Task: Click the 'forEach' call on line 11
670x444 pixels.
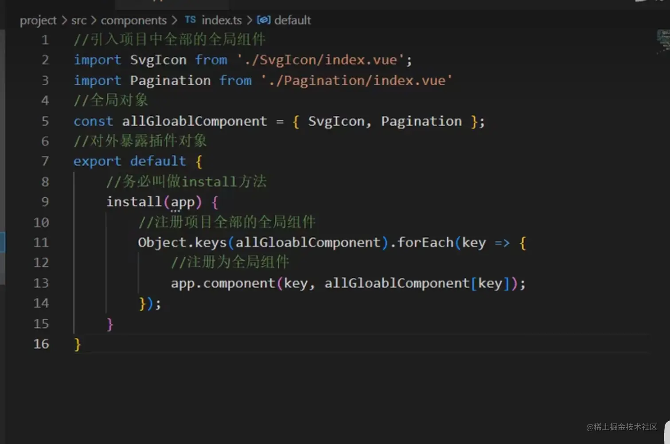Action: 425,243
